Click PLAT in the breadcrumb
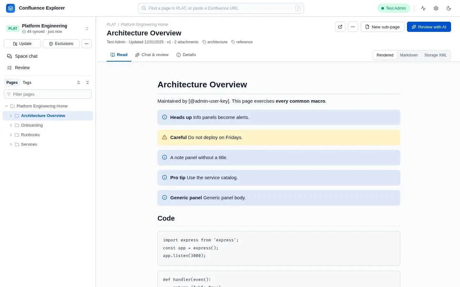Image resolution: width=460 pixels, height=287 pixels. click(x=111, y=25)
